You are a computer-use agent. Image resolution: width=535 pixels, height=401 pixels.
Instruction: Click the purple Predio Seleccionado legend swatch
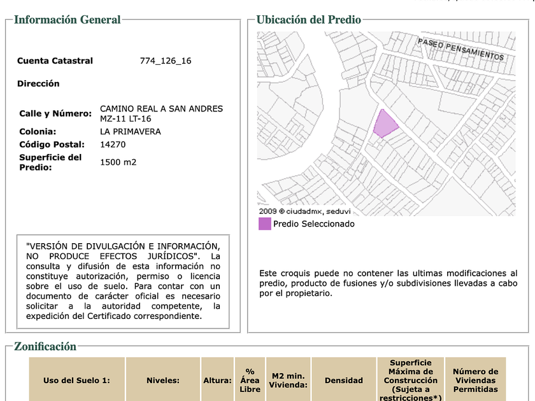[264, 224]
